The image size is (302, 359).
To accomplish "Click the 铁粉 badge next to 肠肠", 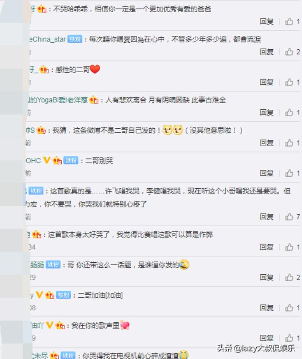I will [x=53, y=265].
